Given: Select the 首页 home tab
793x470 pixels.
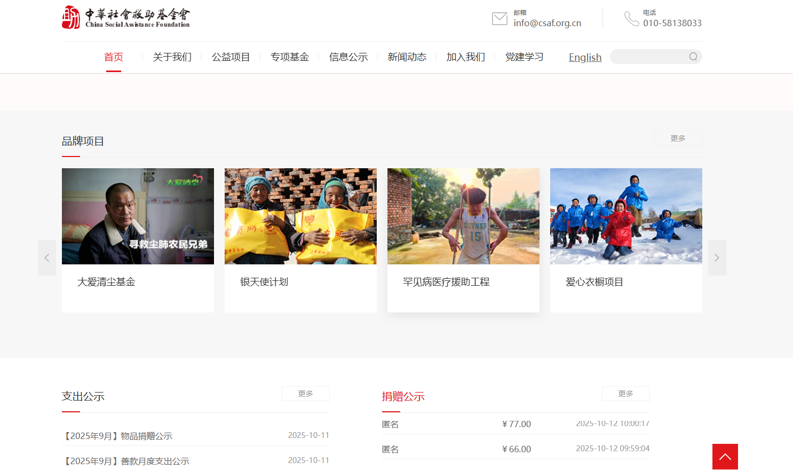Looking at the screenshot, I should [x=114, y=57].
